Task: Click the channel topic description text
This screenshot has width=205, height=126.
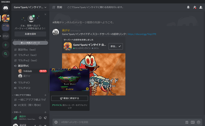Action: [x=95, y=7]
